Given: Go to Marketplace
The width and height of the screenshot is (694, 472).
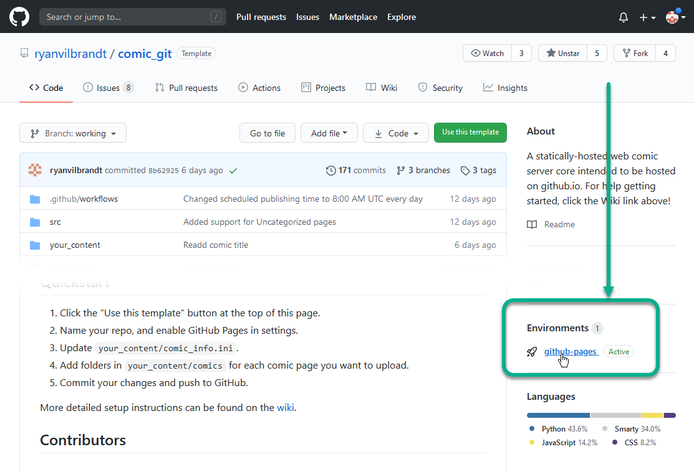Looking at the screenshot, I should coord(353,17).
